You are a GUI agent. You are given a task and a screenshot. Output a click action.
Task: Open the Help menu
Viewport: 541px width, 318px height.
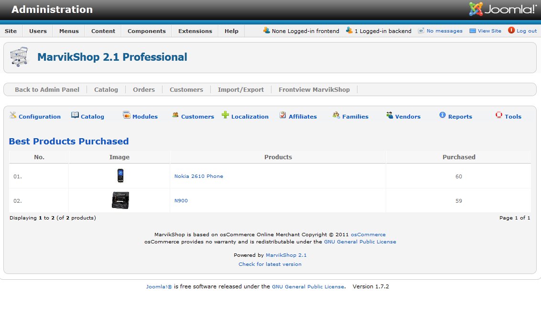231,31
